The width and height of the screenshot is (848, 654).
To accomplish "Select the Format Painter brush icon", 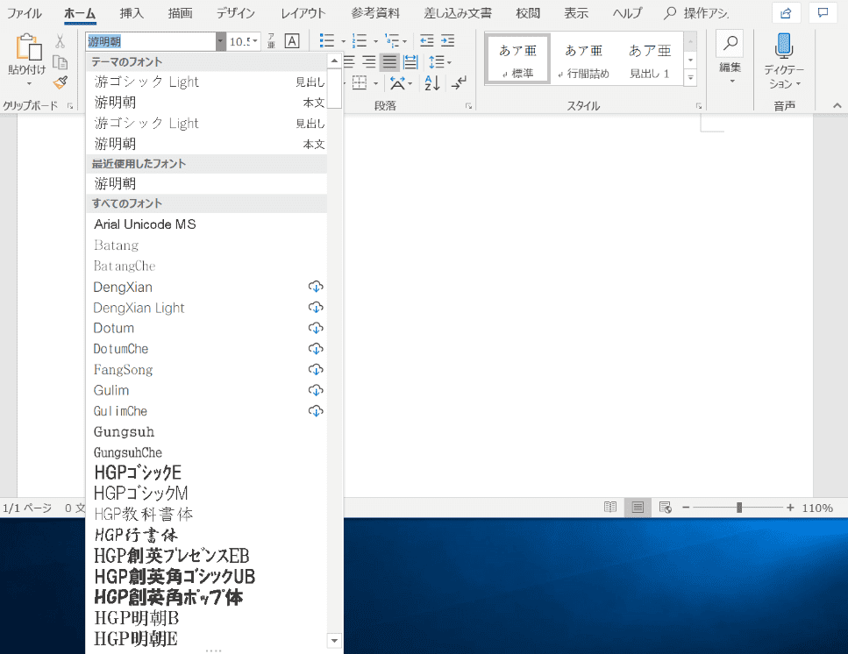I will tap(60, 82).
